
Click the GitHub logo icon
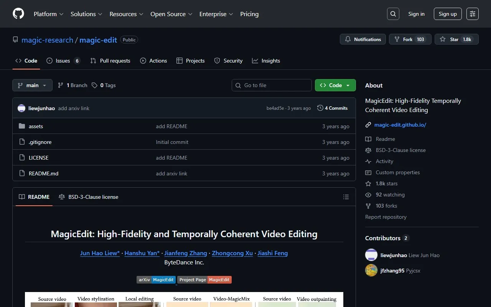[18, 14]
